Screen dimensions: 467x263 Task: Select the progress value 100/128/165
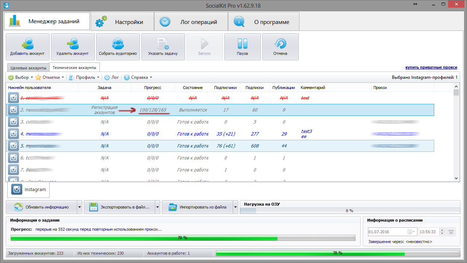[x=153, y=110]
